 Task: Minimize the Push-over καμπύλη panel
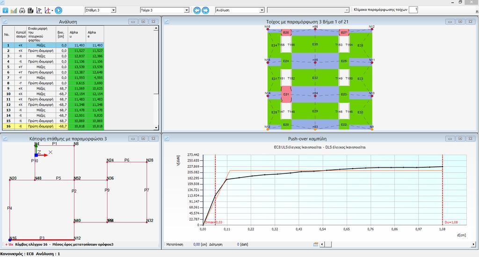tap(450, 139)
